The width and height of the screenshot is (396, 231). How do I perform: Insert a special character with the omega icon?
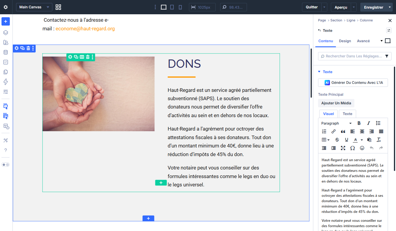353,148
